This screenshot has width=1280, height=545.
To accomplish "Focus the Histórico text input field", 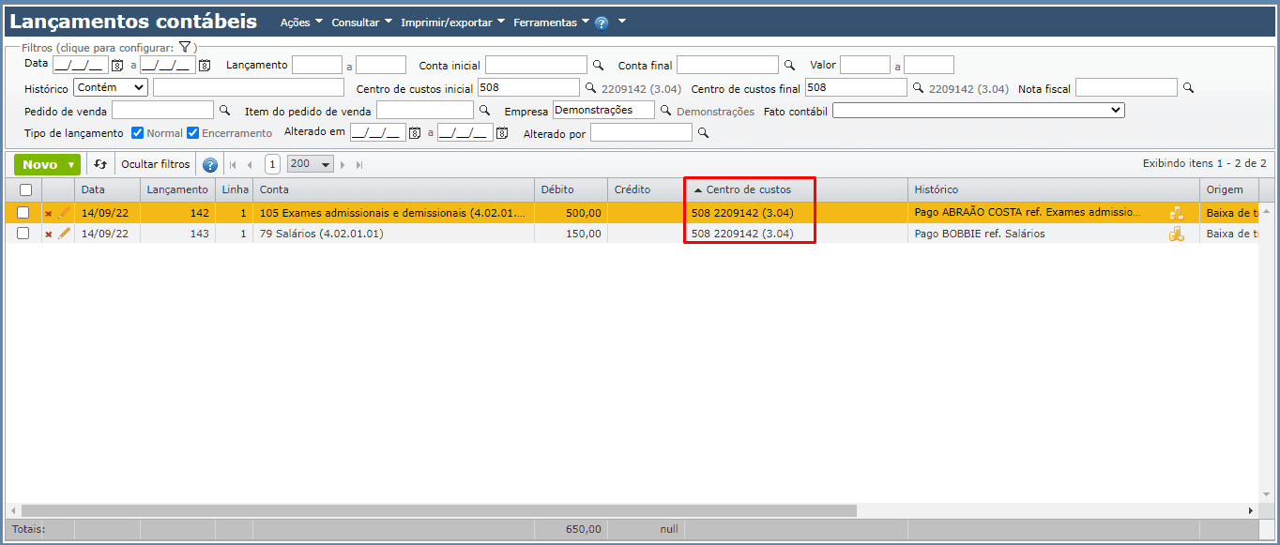I will (x=248, y=87).
